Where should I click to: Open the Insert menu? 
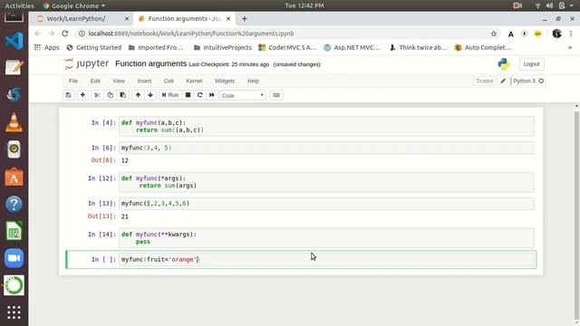click(x=144, y=81)
